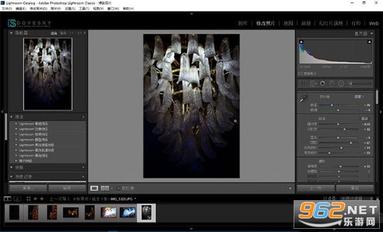The width and height of the screenshot is (383, 232).
Task: Go back with the left arrow above filmstrip
Action: [35, 199]
